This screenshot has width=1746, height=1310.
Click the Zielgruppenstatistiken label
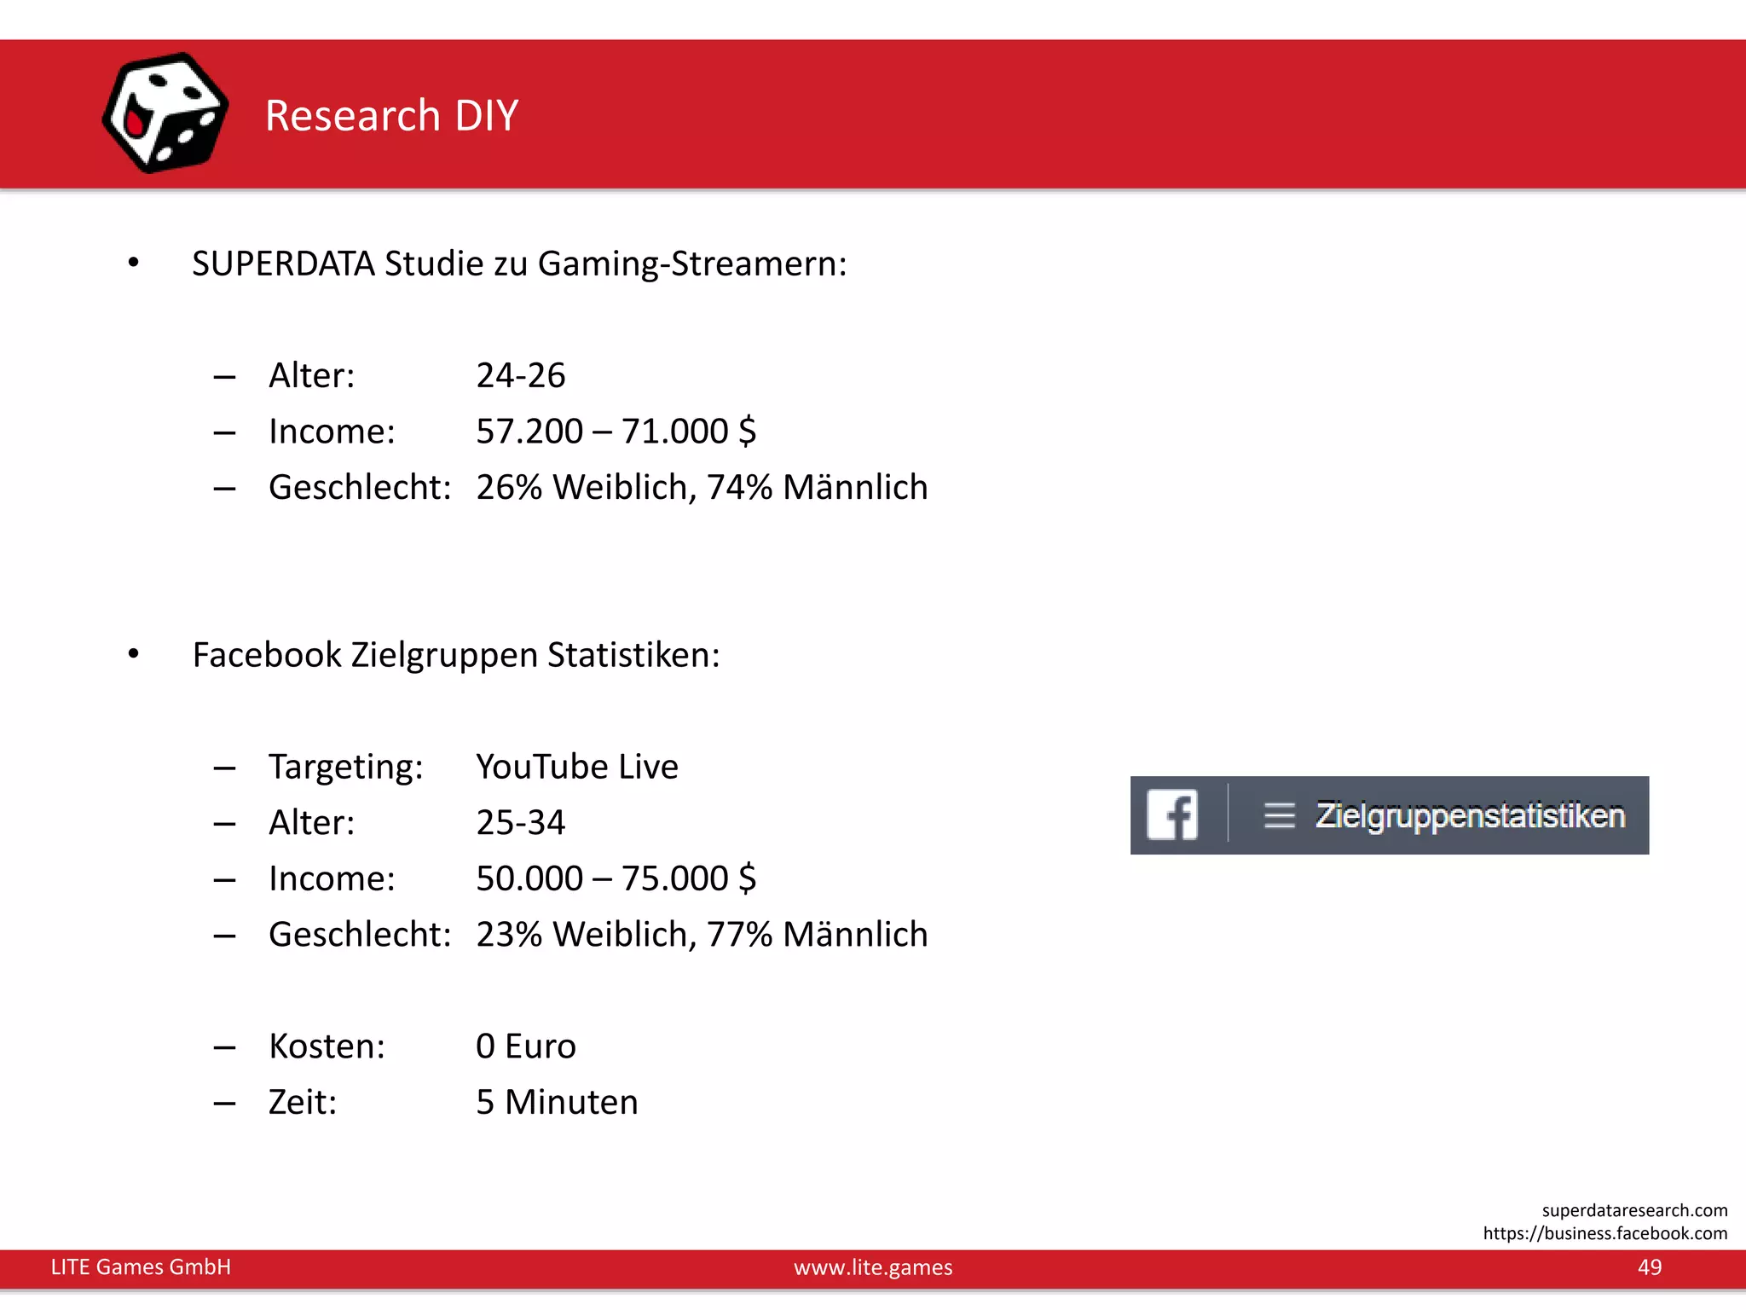click(1471, 815)
